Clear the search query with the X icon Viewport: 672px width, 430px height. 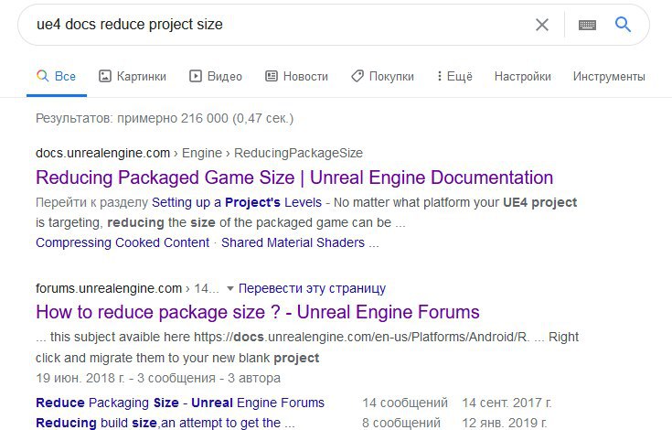tap(542, 25)
